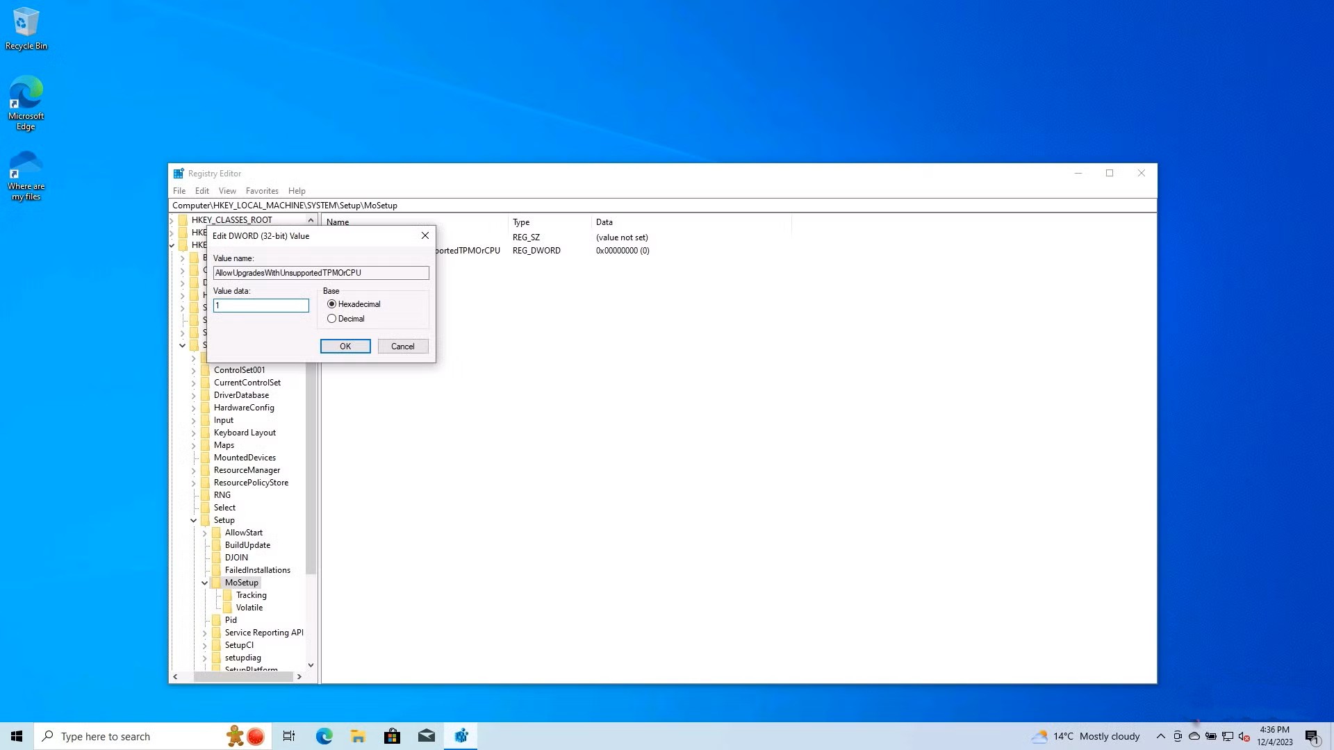Click inside the Value data field
This screenshot has height=750, width=1334.
point(261,306)
